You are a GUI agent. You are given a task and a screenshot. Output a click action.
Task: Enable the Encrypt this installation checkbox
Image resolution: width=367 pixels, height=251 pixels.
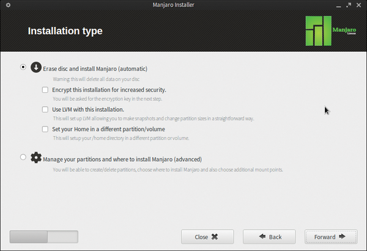point(45,90)
